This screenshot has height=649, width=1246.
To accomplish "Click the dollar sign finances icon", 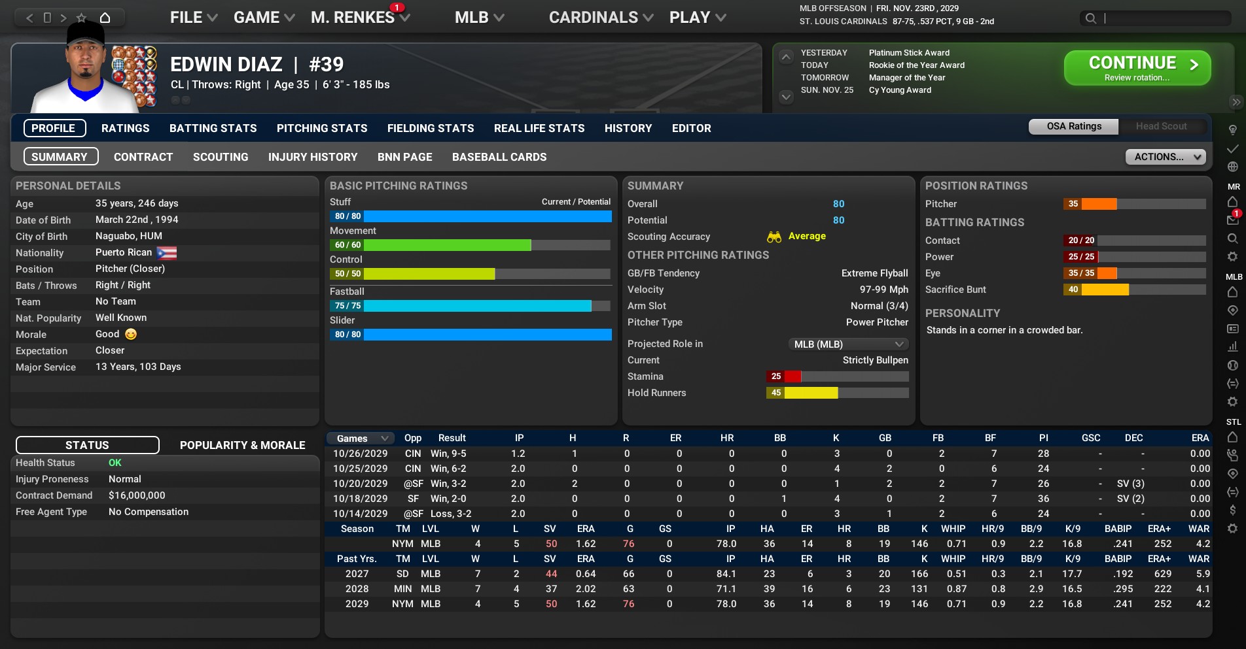I will click(1232, 510).
